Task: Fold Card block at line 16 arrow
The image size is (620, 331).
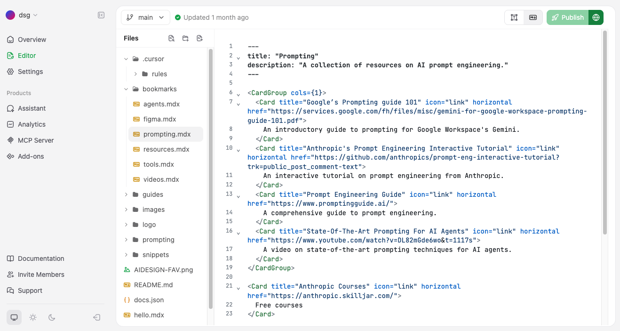Action: pos(238,233)
